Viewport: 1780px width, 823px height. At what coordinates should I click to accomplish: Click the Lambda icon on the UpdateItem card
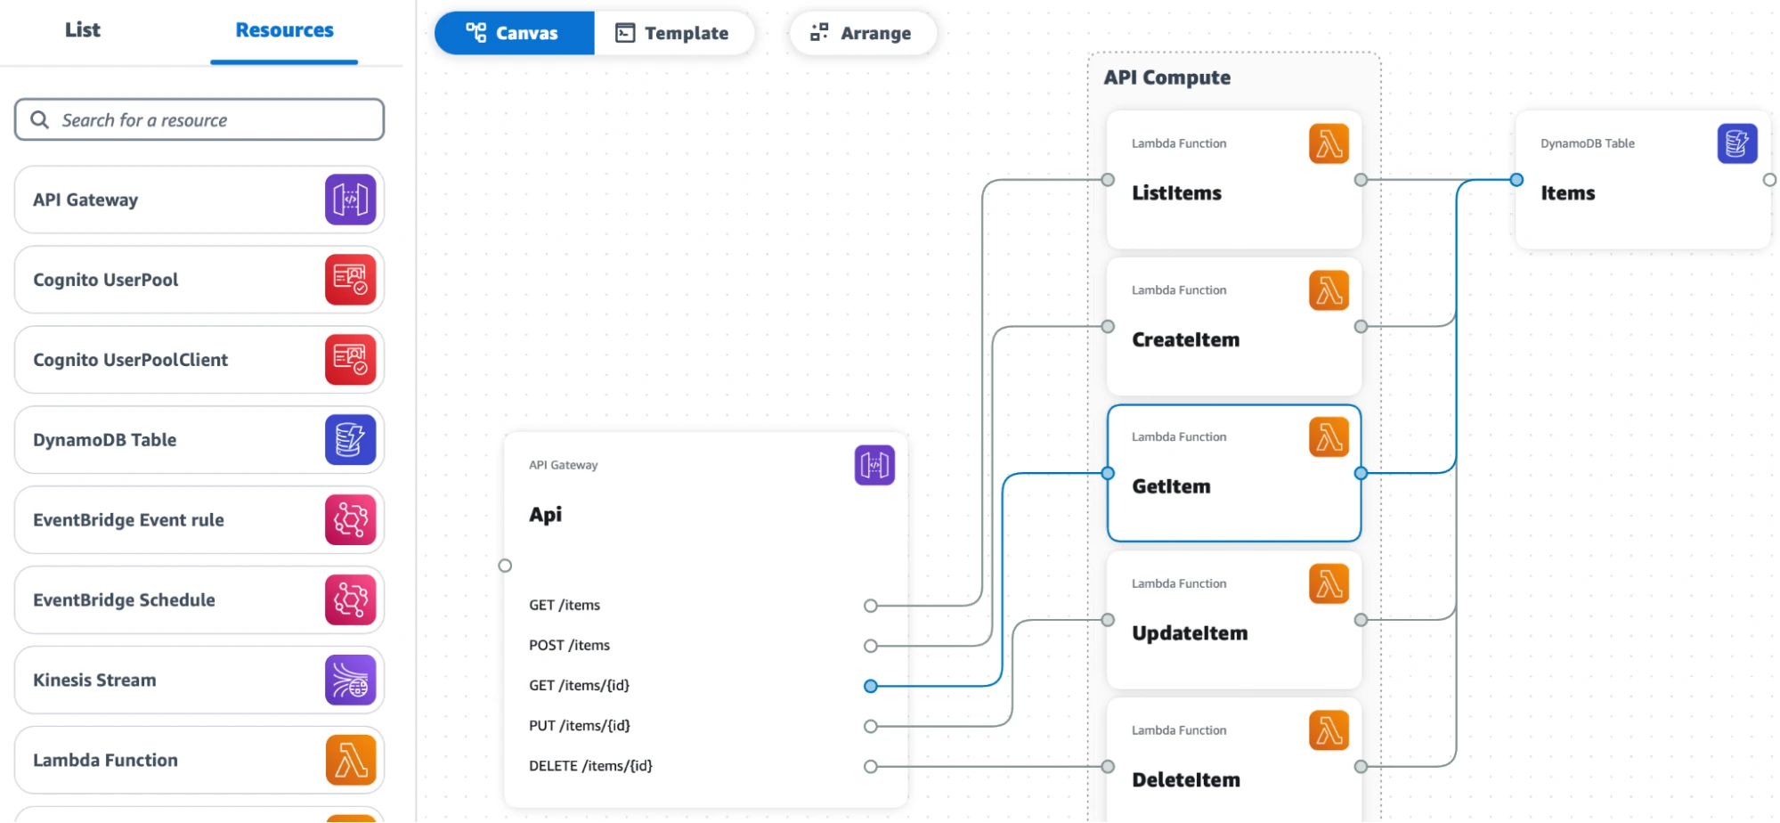click(x=1329, y=584)
